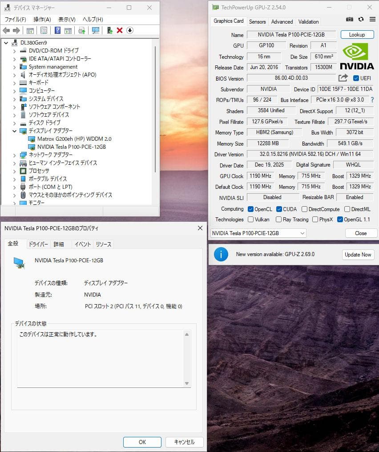Click the Close button in GPU-Z
The image size is (379, 452).
361,233
